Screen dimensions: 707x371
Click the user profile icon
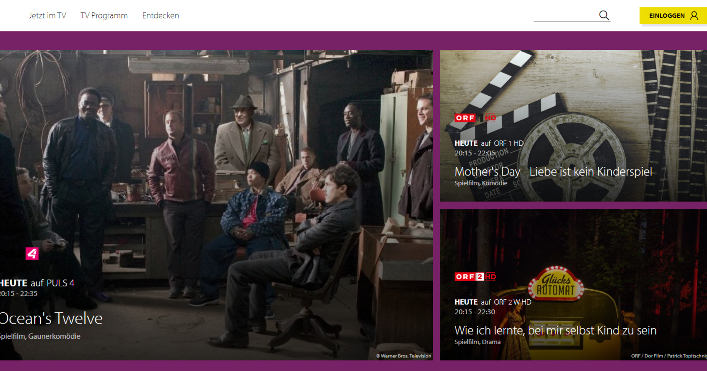pyautogui.click(x=694, y=16)
